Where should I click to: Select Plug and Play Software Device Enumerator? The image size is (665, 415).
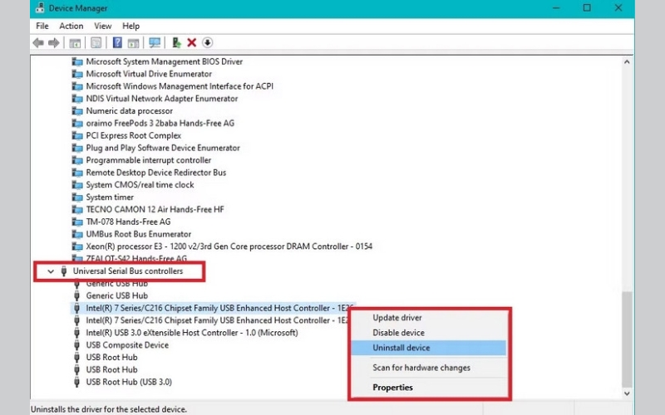[x=163, y=148]
